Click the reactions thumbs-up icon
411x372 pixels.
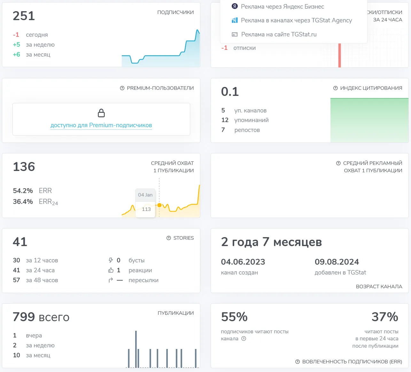[x=111, y=270]
